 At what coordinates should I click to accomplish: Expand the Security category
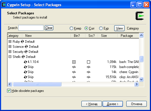pos(10,52)
